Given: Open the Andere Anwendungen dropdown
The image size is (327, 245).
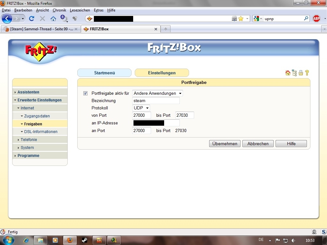Looking at the screenshot, I should click(157, 93).
